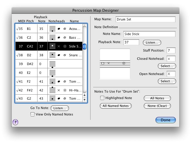
Task: Toggle the checkmark on MIDI note 41
Action: (x=17, y=81)
